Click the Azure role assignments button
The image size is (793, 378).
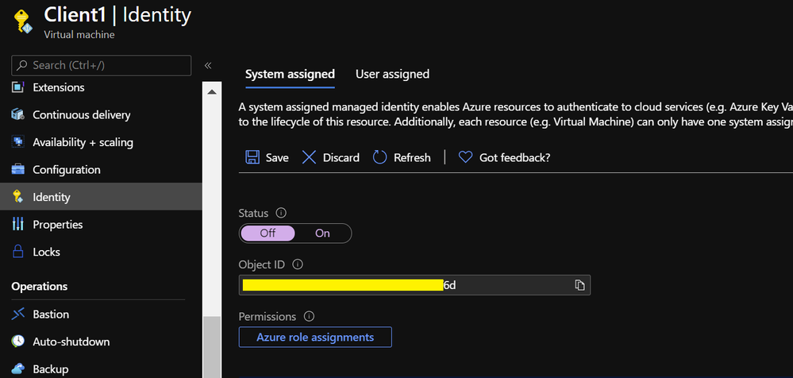315,337
